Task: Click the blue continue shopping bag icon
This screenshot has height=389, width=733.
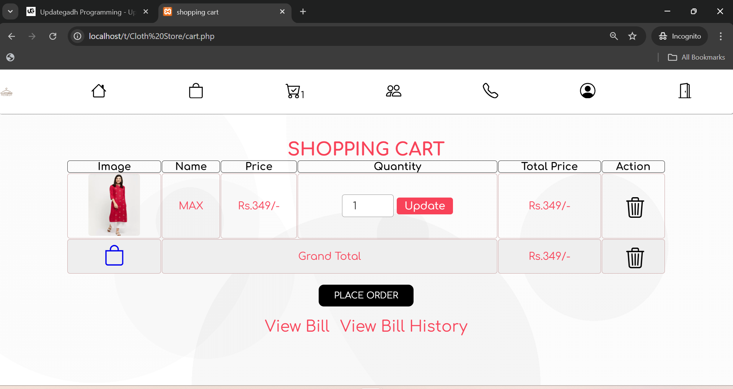Action: 114,256
